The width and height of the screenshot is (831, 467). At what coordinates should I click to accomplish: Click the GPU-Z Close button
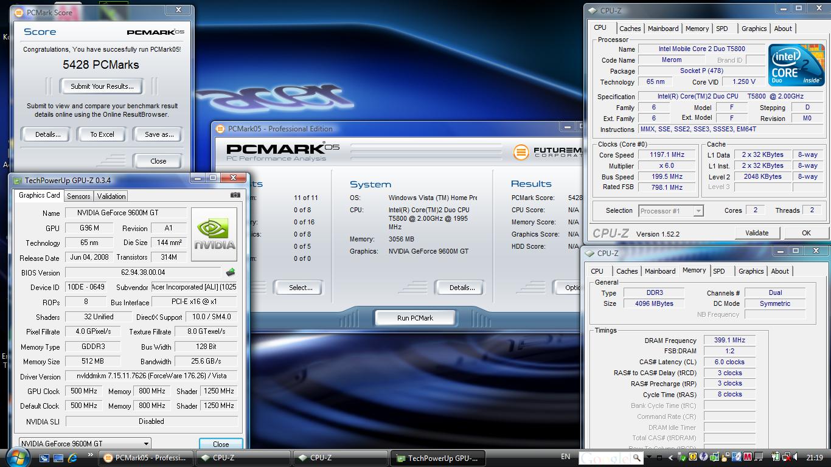[221, 444]
